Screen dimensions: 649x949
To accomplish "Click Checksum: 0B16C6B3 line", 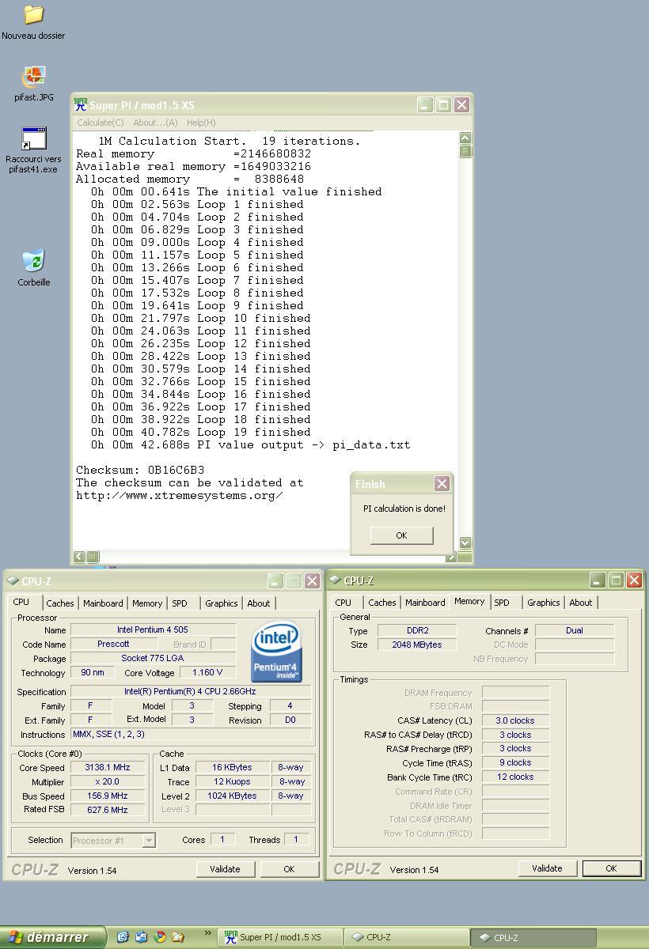I will (140, 470).
